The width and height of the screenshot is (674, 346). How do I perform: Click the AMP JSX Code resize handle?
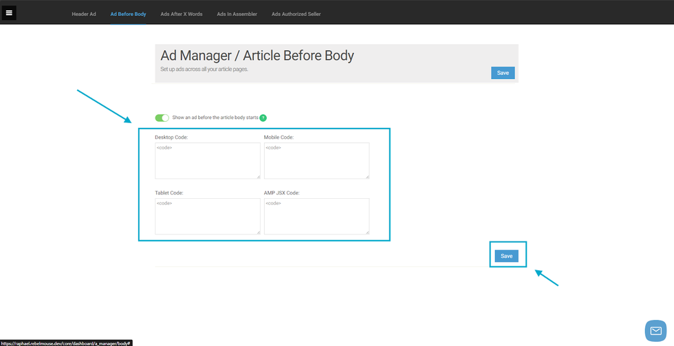pyautogui.click(x=367, y=232)
